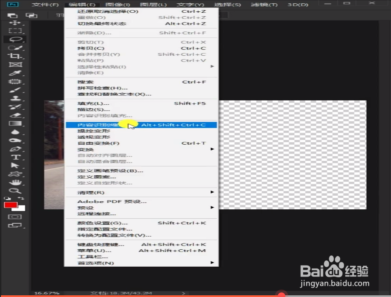
Task: Choose 透视变形 menu entry
Action: click(142, 137)
